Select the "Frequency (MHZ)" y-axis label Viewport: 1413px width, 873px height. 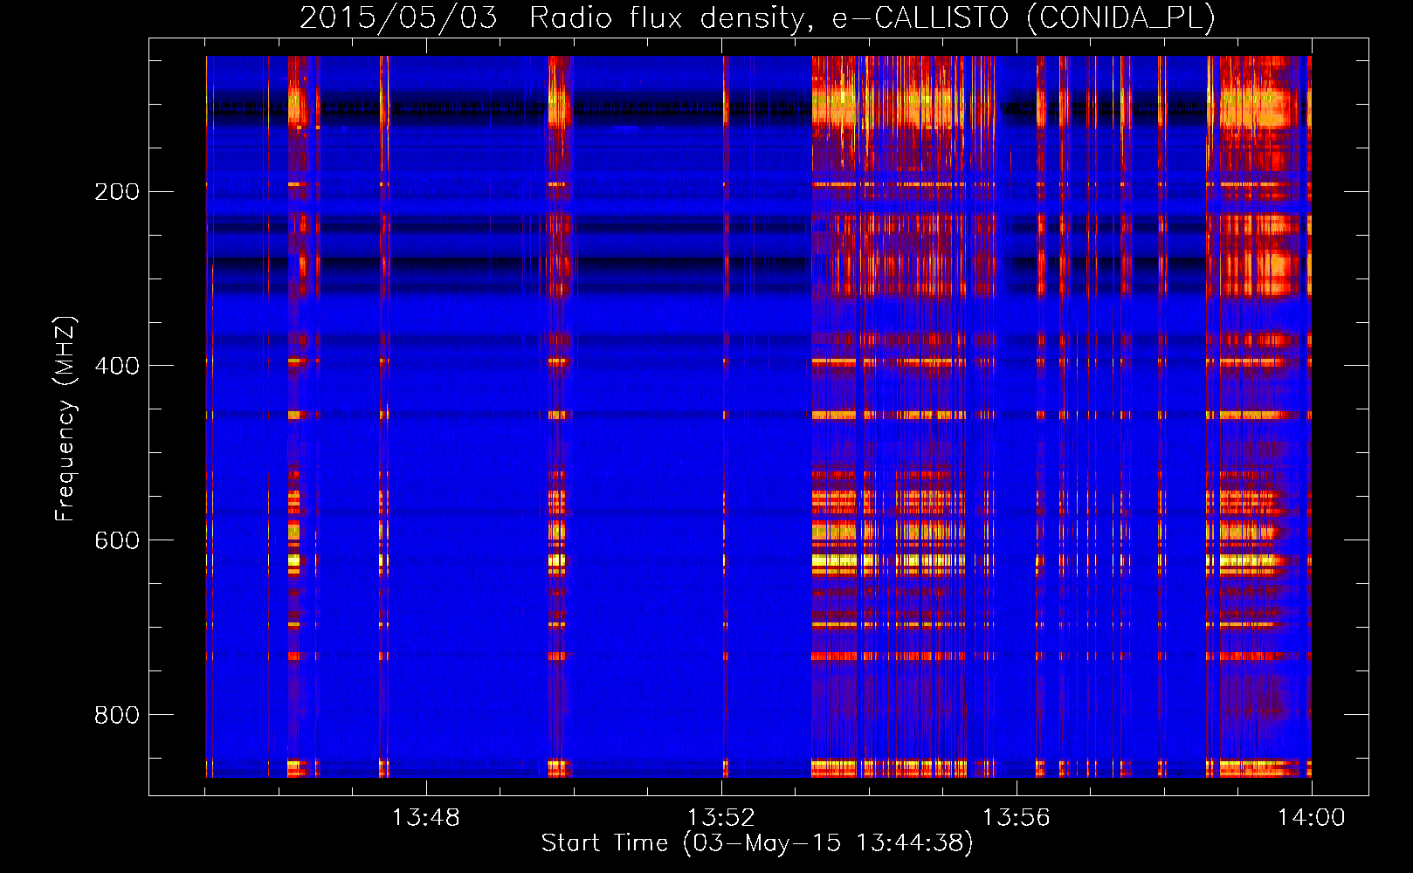click(65, 418)
